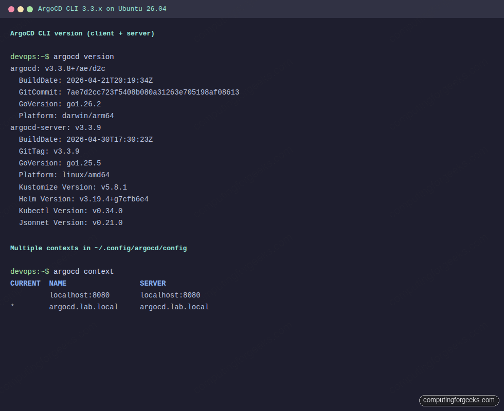Click heading 'ArgoCD CLI version (client + server)'
The height and width of the screenshot is (411, 504).
pyautogui.click(x=82, y=33)
